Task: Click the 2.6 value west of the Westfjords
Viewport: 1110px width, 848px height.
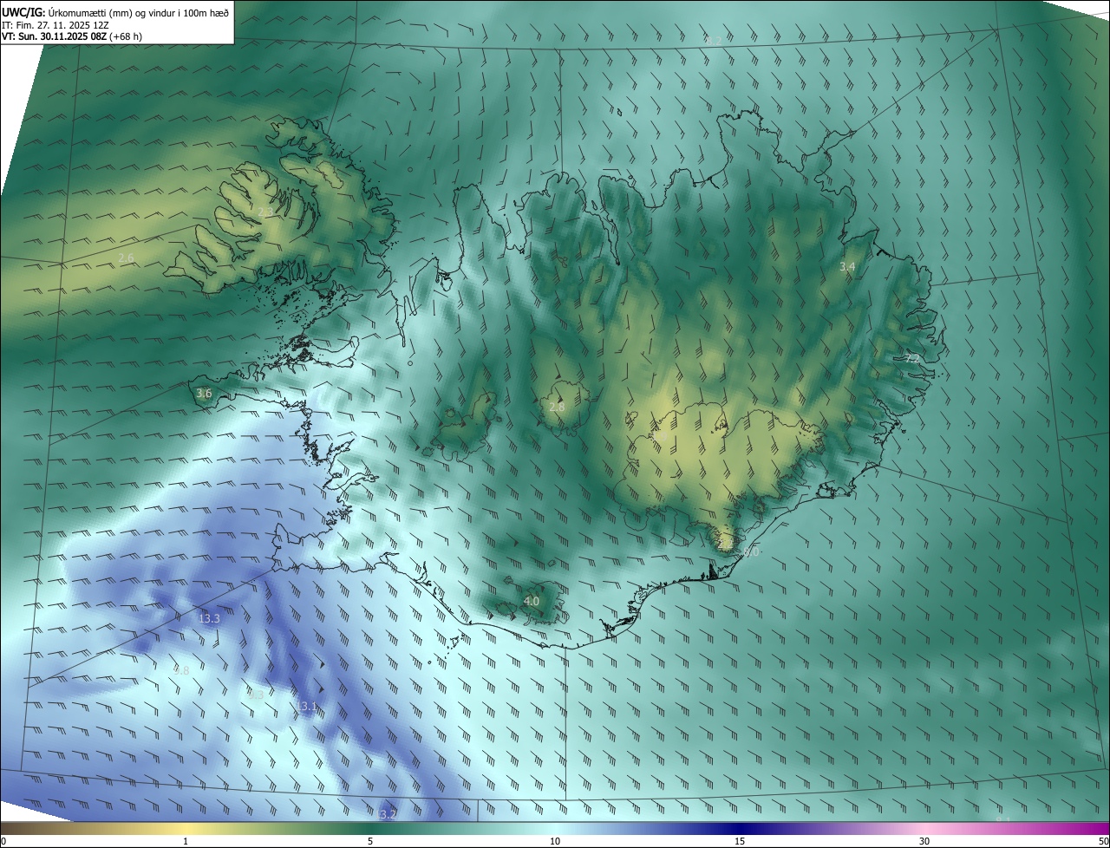Action: pos(126,258)
